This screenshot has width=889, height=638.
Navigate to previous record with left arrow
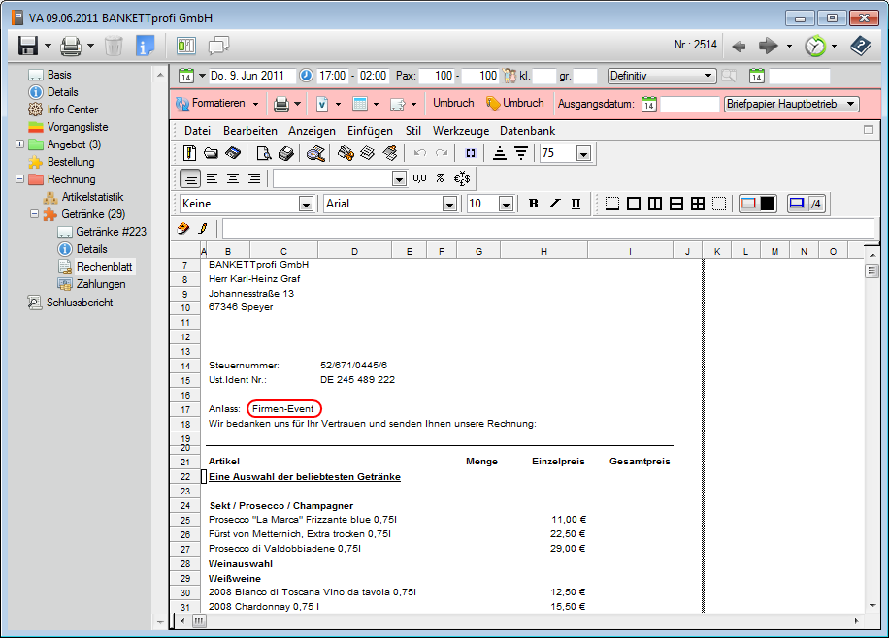point(739,46)
